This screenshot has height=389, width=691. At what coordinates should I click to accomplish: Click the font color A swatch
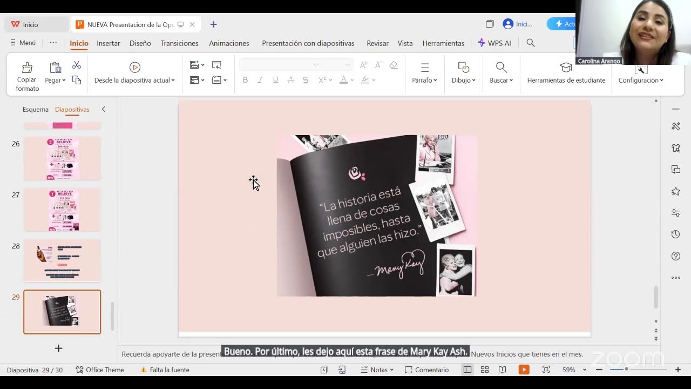click(343, 80)
